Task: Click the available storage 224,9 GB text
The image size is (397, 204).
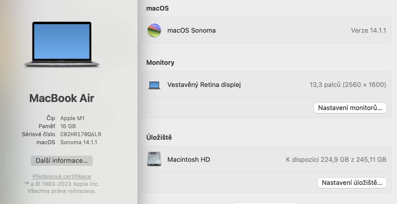Action: pyautogui.click(x=336, y=160)
